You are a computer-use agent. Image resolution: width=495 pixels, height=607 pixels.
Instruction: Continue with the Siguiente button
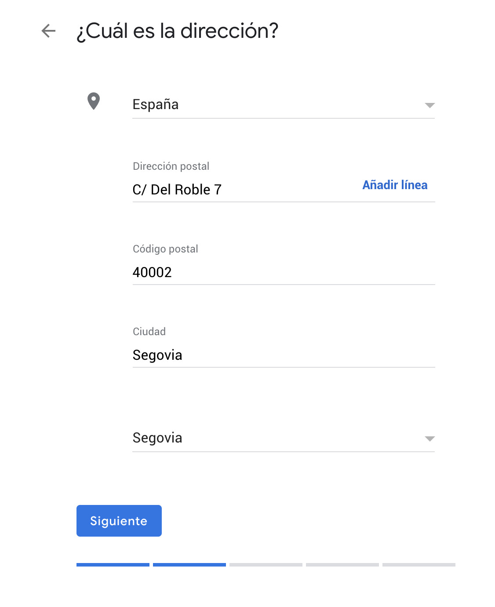click(119, 521)
